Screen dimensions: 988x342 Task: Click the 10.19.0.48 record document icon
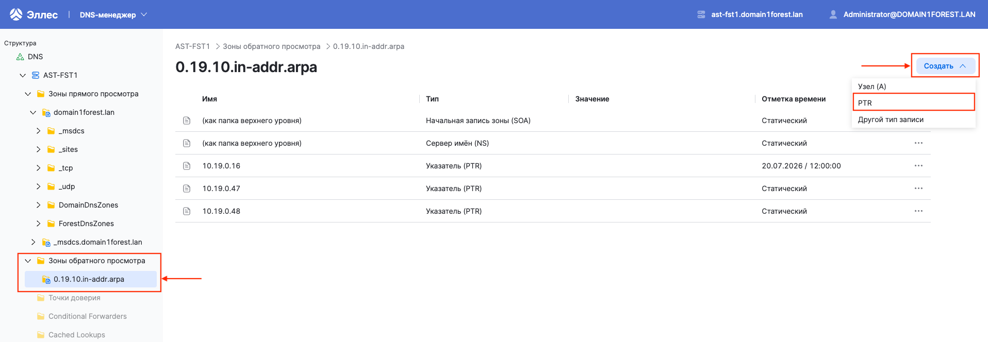187,211
